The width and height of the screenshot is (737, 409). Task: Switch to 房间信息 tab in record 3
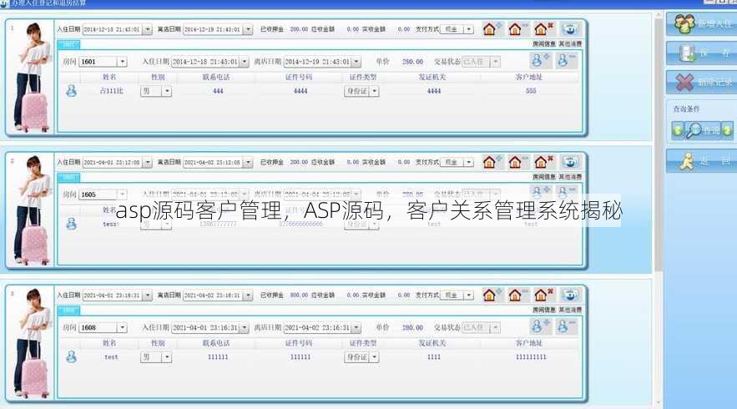544,310
